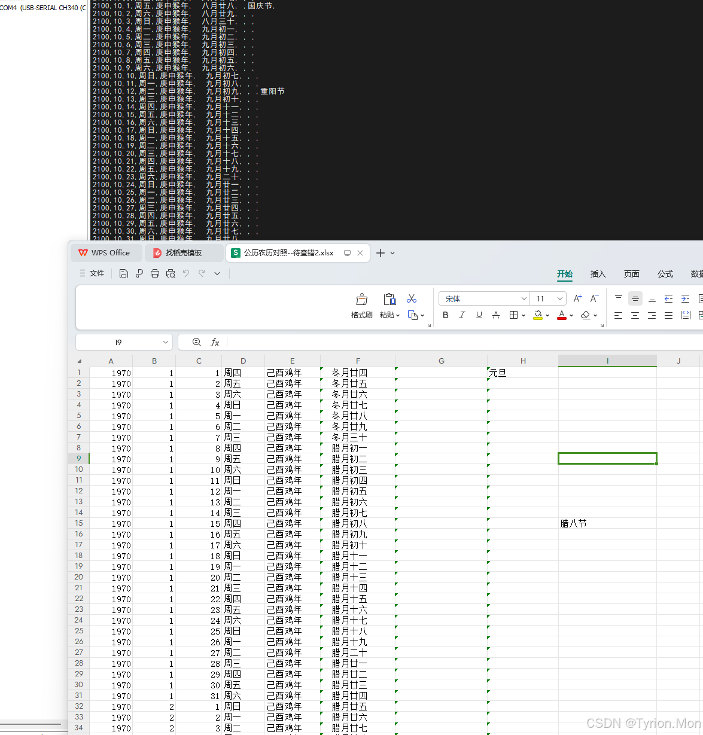Expand quick access toolbar customize chevron
This screenshot has width=703, height=735.
click(217, 273)
